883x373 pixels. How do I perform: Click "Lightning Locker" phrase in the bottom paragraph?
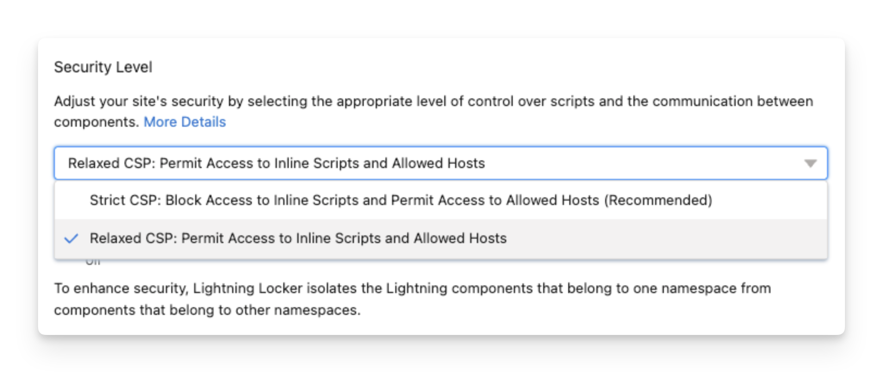click(247, 288)
